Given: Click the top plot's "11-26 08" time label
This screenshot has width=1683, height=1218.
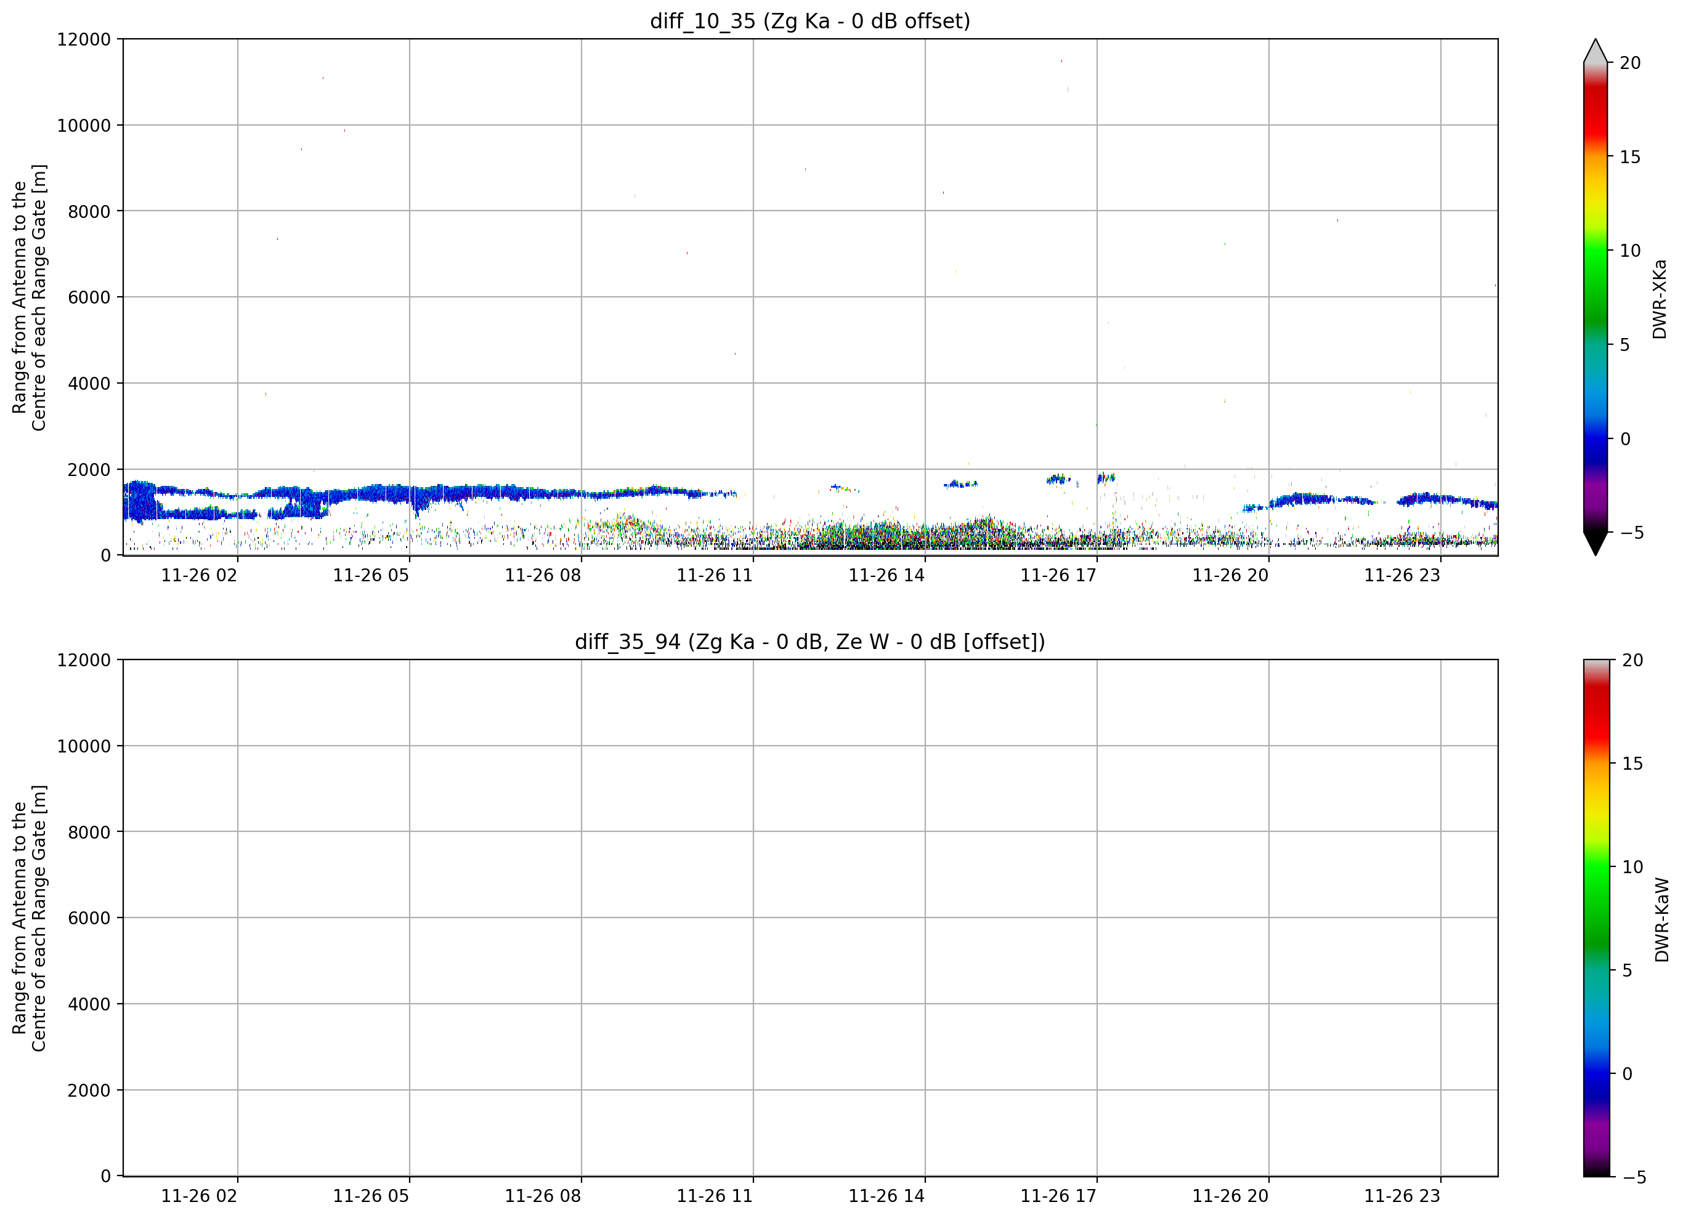Looking at the screenshot, I should click(x=543, y=576).
